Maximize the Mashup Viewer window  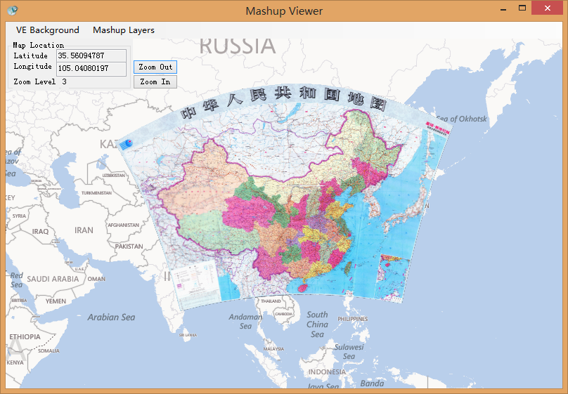pyautogui.click(x=522, y=8)
